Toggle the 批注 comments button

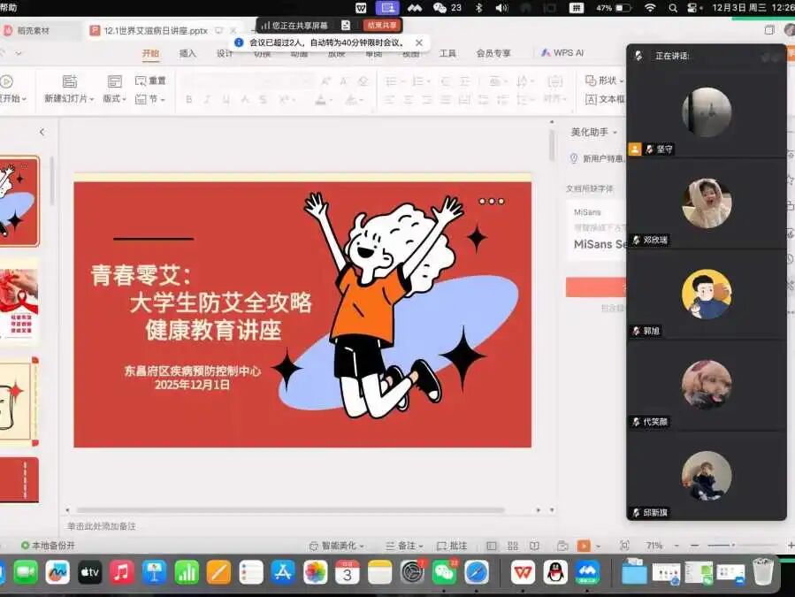click(453, 547)
